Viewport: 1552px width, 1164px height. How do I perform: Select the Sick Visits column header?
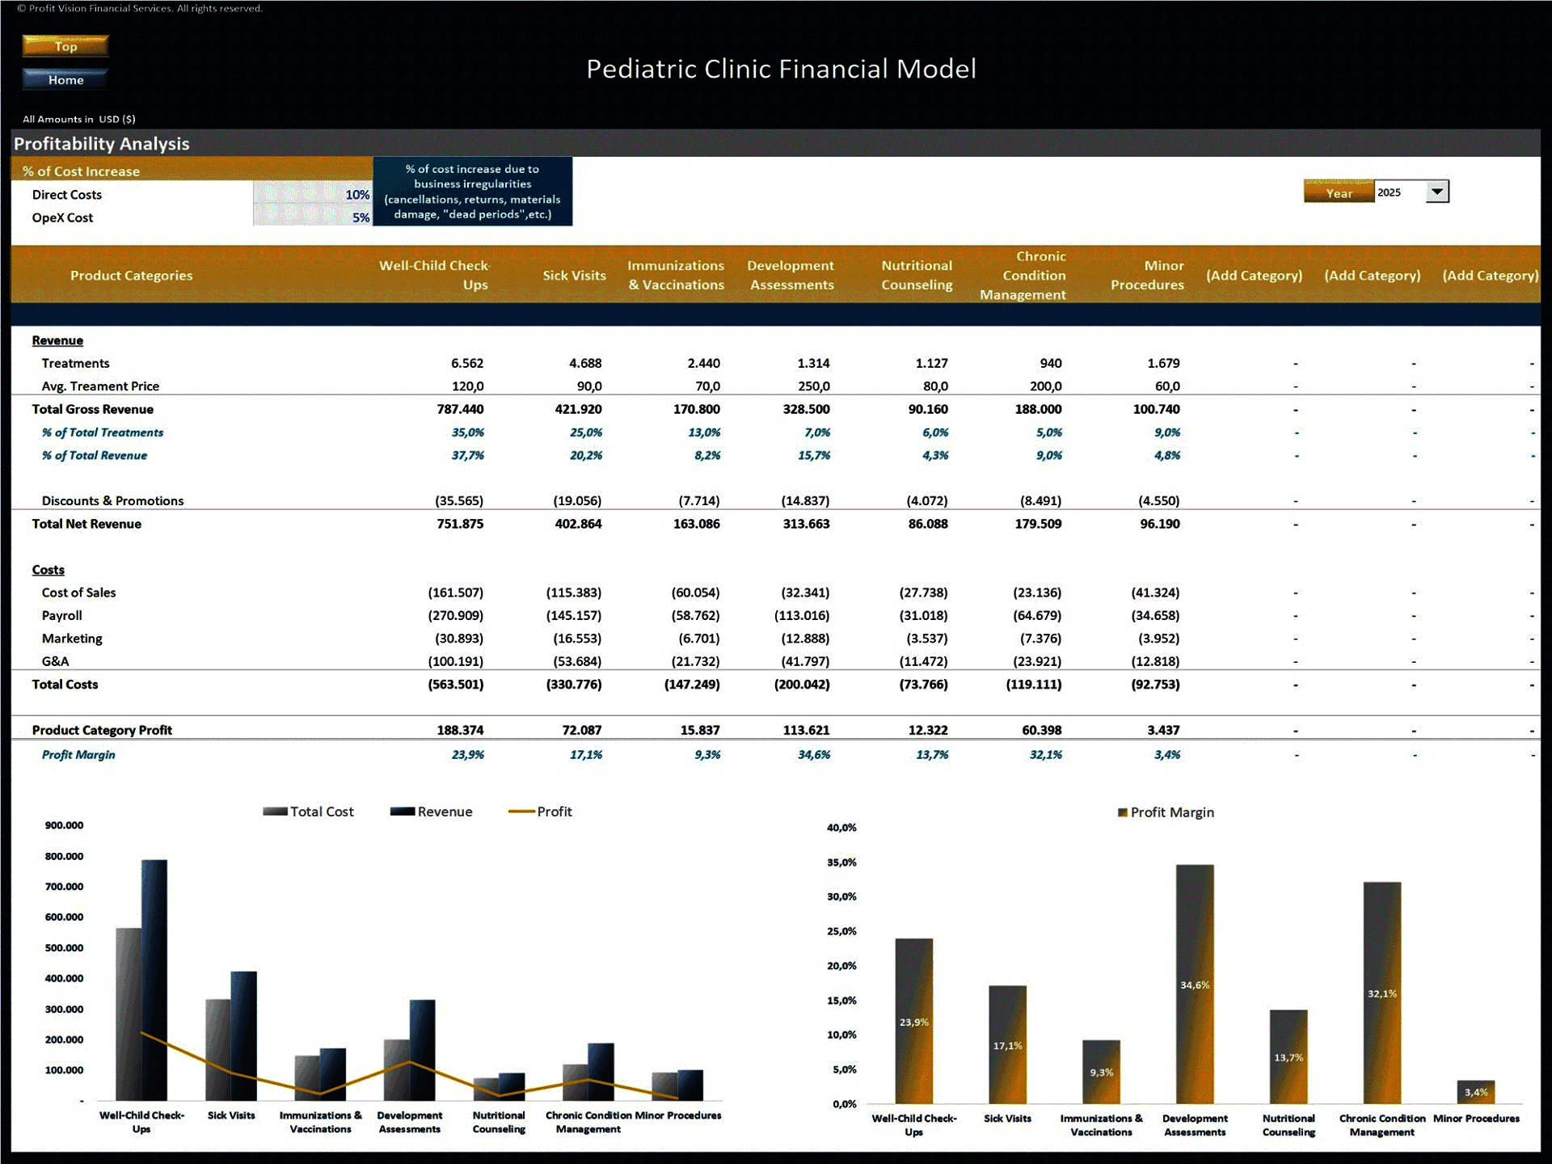[574, 275]
